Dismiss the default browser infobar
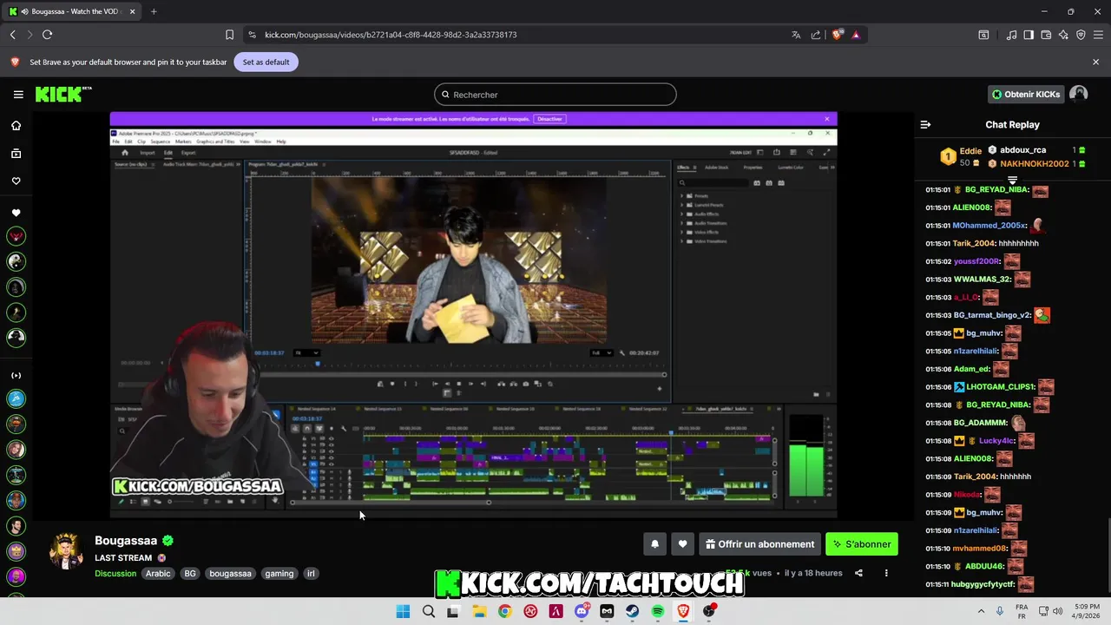1111x625 pixels. (1095, 62)
